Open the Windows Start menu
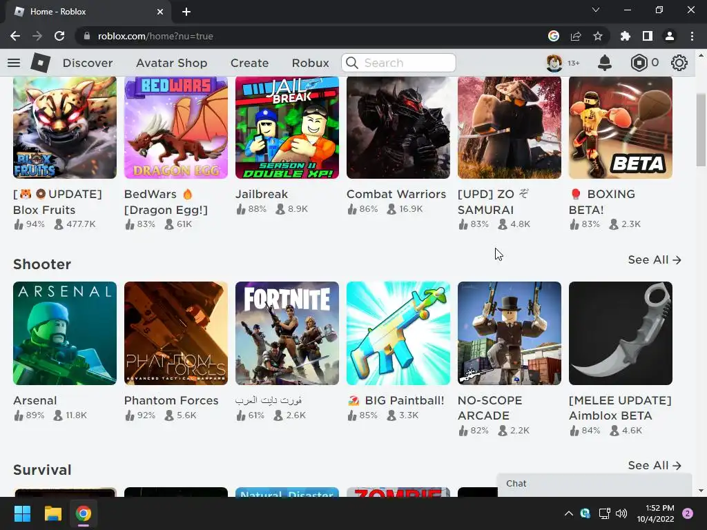Image resolution: width=707 pixels, height=530 pixels. pos(22,513)
